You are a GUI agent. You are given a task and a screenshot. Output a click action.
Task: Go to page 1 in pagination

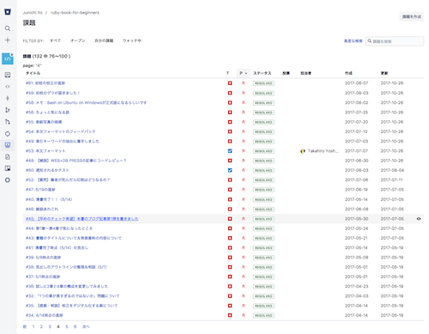click(x=33, y=326)
